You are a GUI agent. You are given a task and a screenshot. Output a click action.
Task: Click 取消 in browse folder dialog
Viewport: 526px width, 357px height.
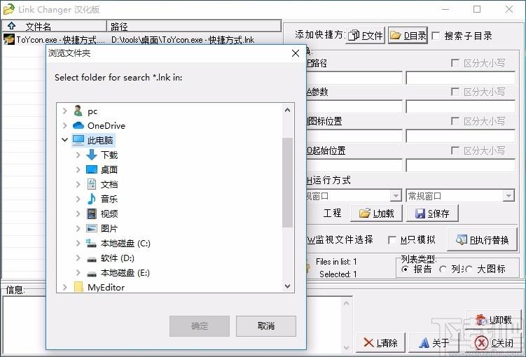point(266,325)
